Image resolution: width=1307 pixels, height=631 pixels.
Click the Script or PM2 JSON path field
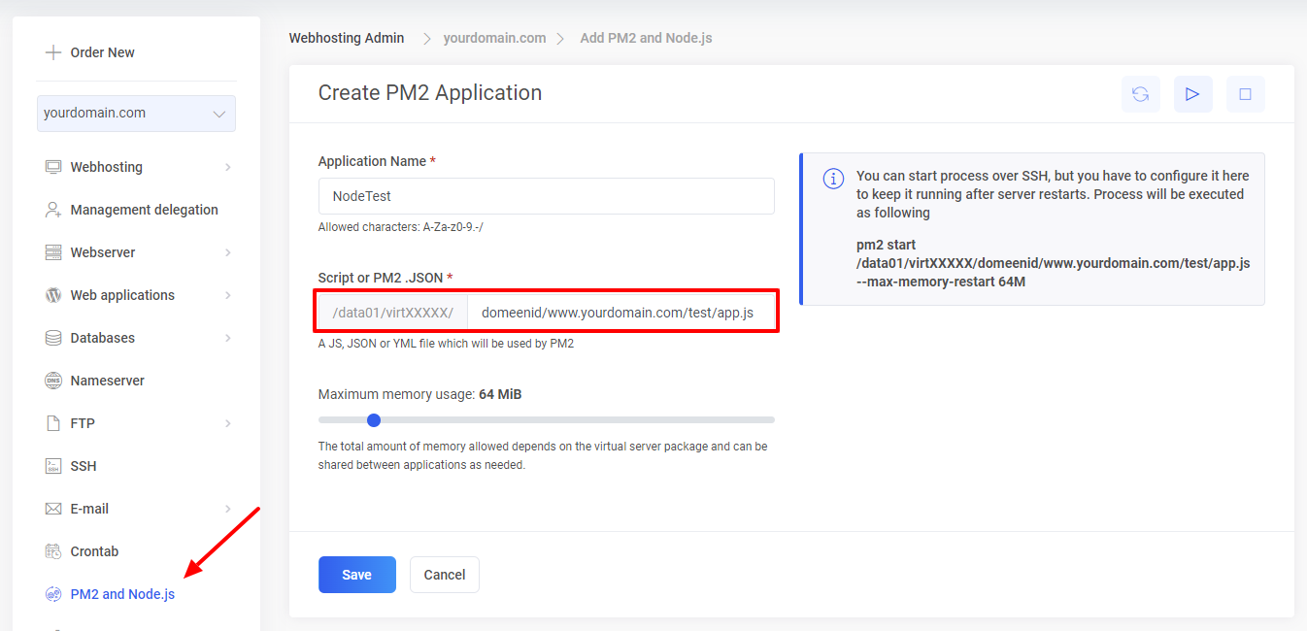pos(621,311)
